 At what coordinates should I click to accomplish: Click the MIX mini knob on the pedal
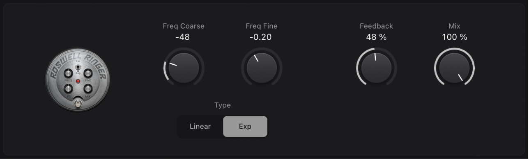click(87, 89)
